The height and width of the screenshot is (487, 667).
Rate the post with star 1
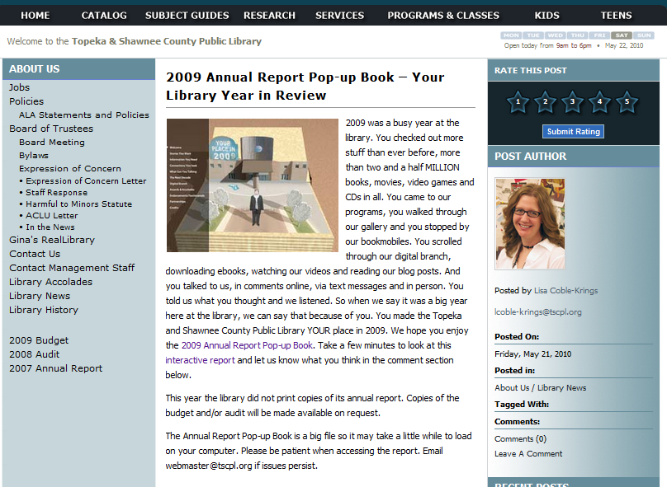[518, 102]
